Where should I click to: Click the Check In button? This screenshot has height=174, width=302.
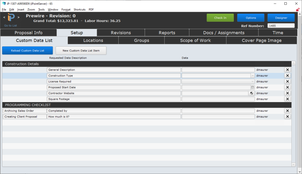coord(220,18)
